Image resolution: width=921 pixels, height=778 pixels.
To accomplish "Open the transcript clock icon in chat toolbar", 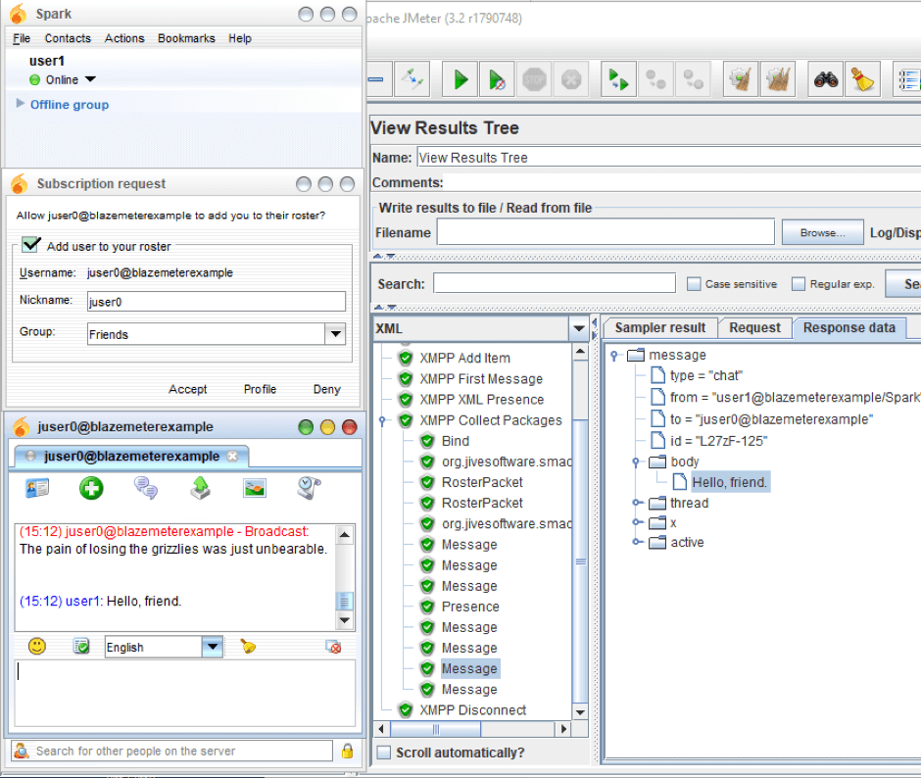I will point(309,488).
